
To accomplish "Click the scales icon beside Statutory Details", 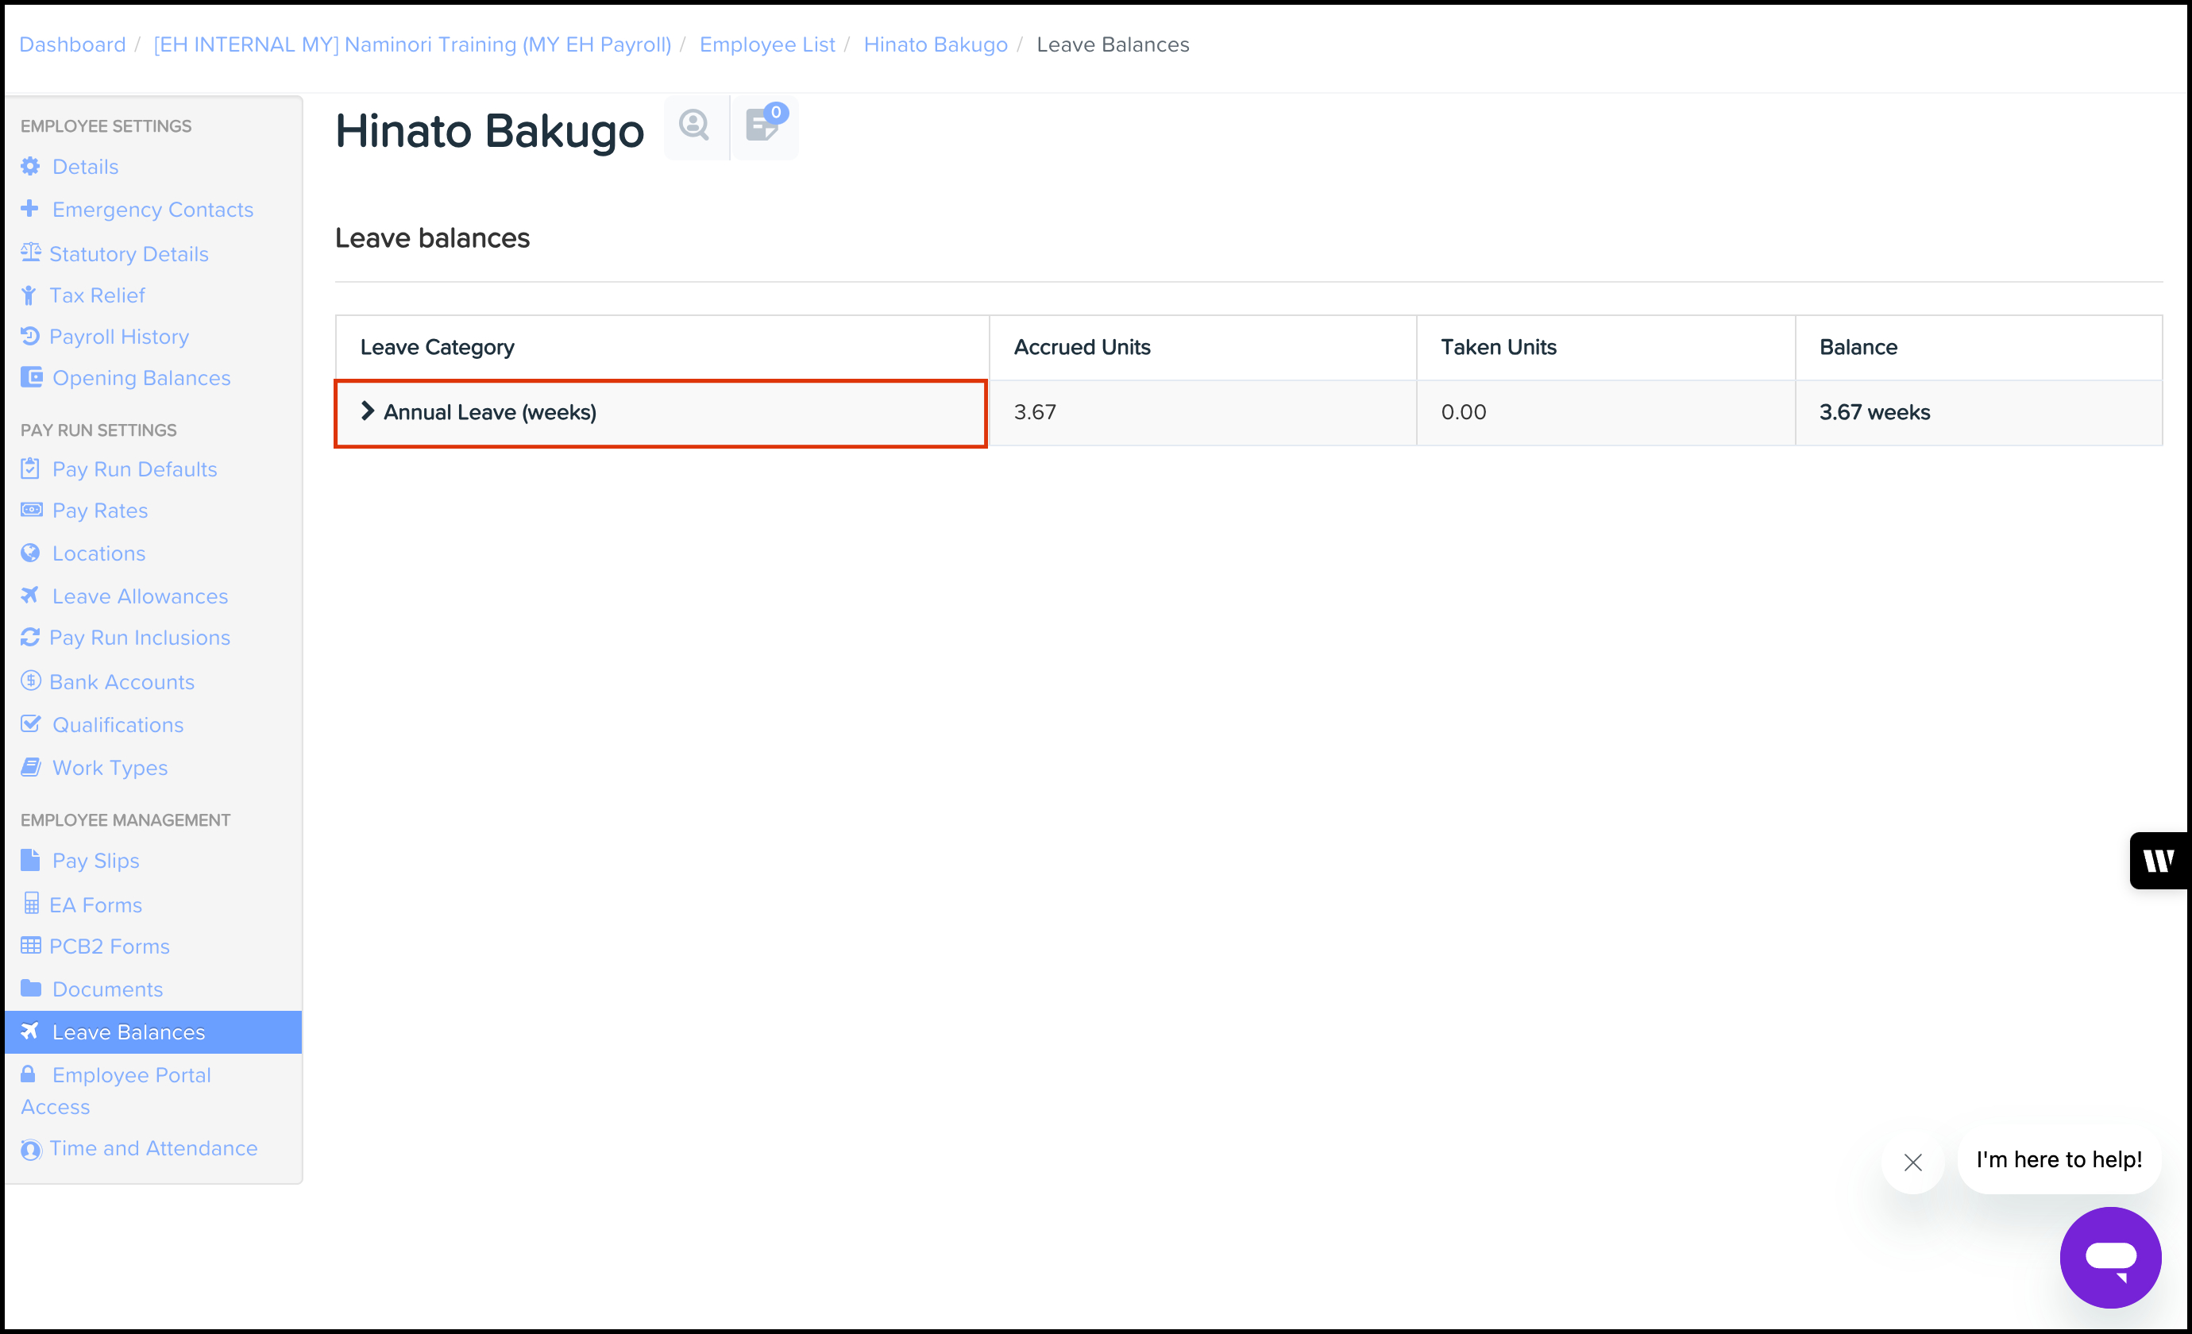I will [30, 253].
